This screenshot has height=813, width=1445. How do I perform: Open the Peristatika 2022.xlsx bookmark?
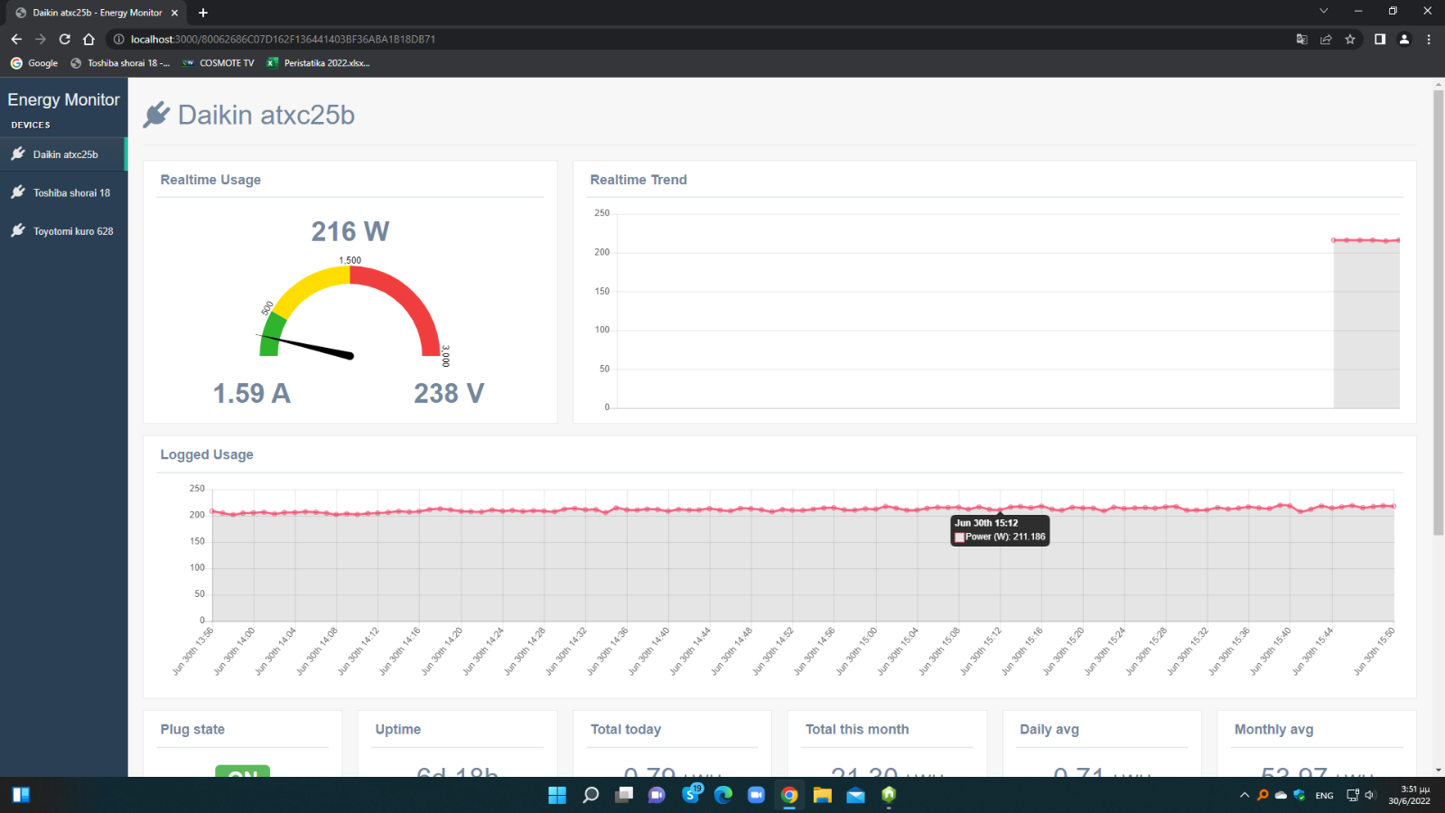pos(318,63)
